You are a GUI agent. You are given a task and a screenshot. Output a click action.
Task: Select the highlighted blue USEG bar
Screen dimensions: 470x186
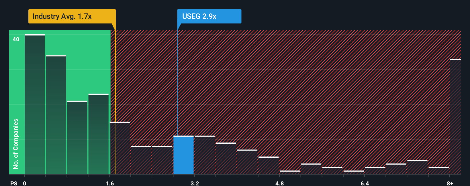pyautogui.click(x=183, y=155)
